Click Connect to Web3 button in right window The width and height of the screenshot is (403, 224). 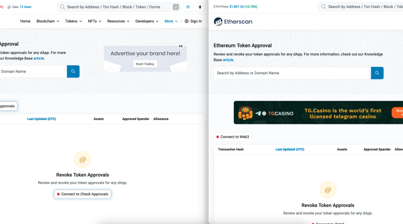tap(233, 136)
